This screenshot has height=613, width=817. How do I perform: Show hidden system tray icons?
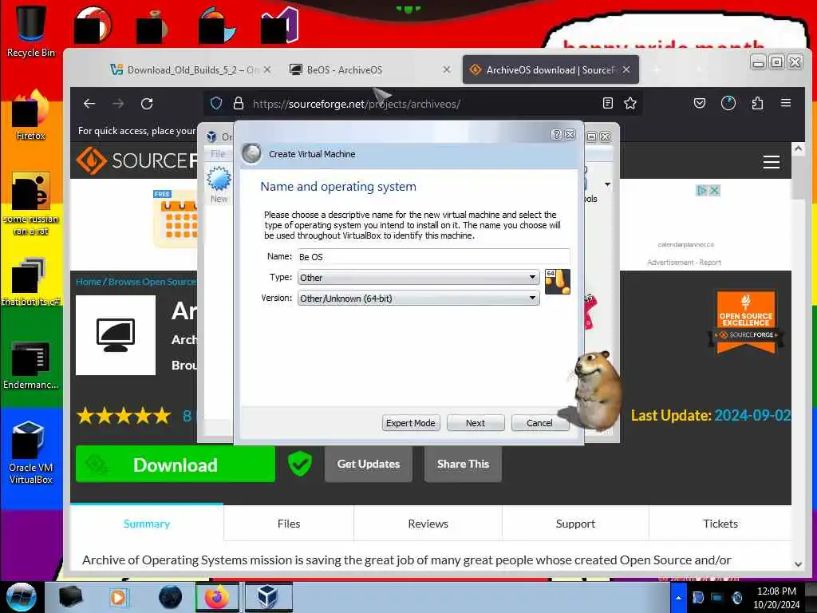(678, 598)
